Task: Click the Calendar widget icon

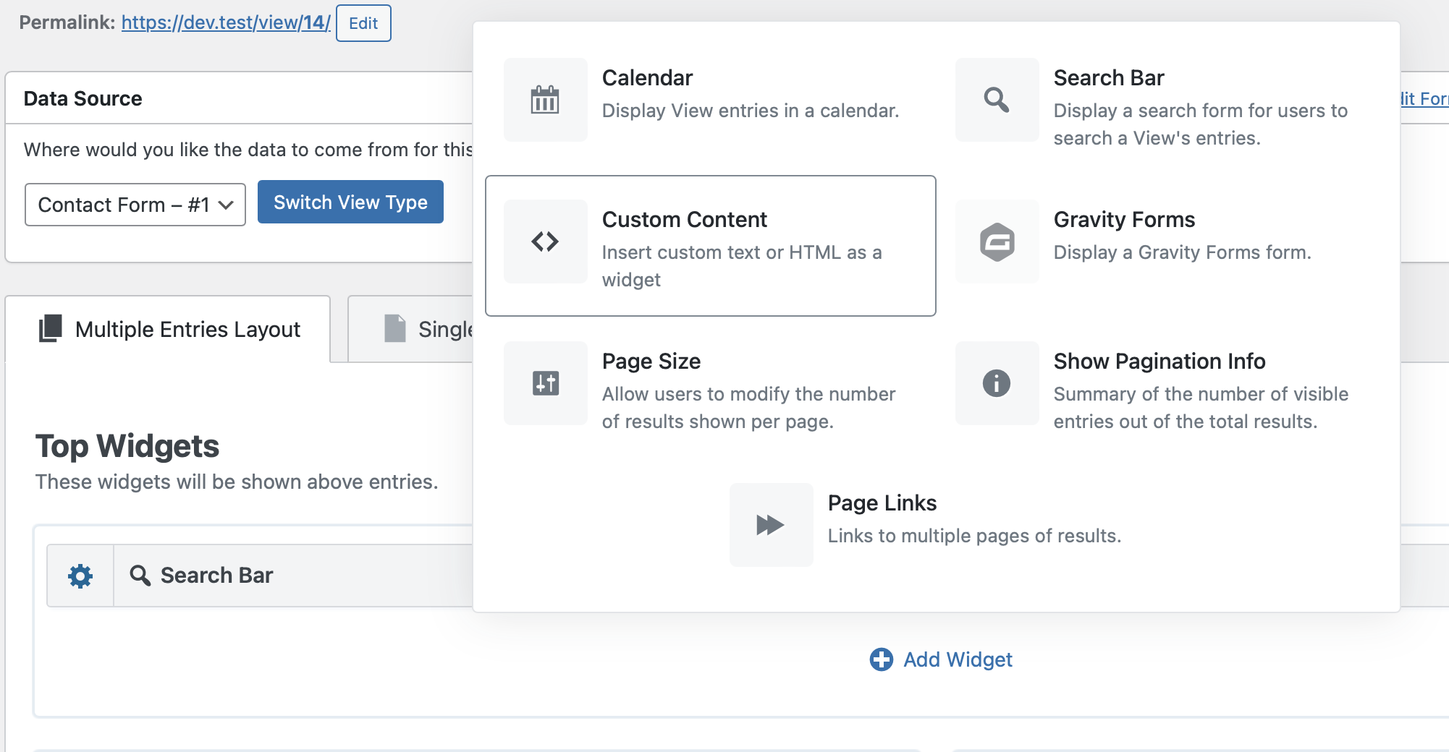Action: tap(545, 100)
